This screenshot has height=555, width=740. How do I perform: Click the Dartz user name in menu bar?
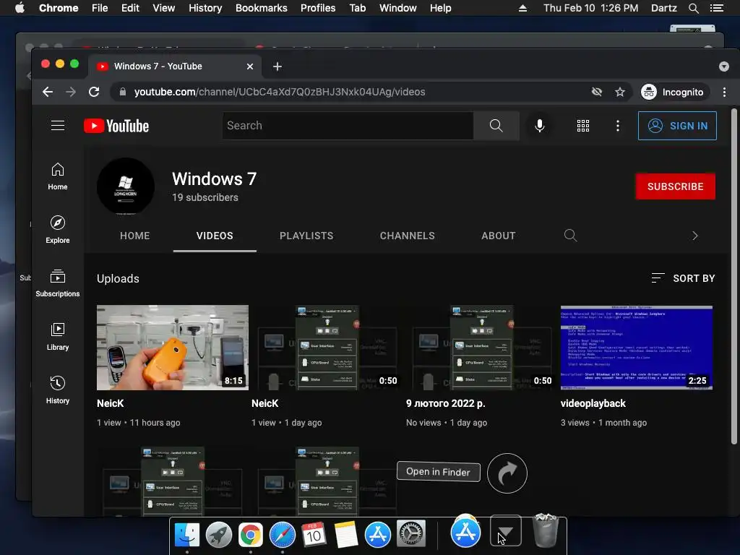[663, 8]
